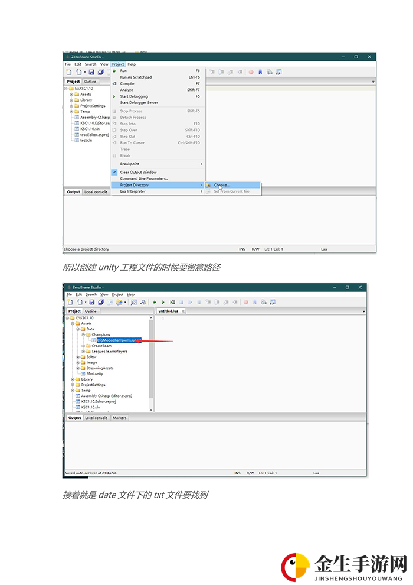Click Open file icon in lower window toolbar
The width and height of the screenshot is (413, 585).
(x=80, y=302)
